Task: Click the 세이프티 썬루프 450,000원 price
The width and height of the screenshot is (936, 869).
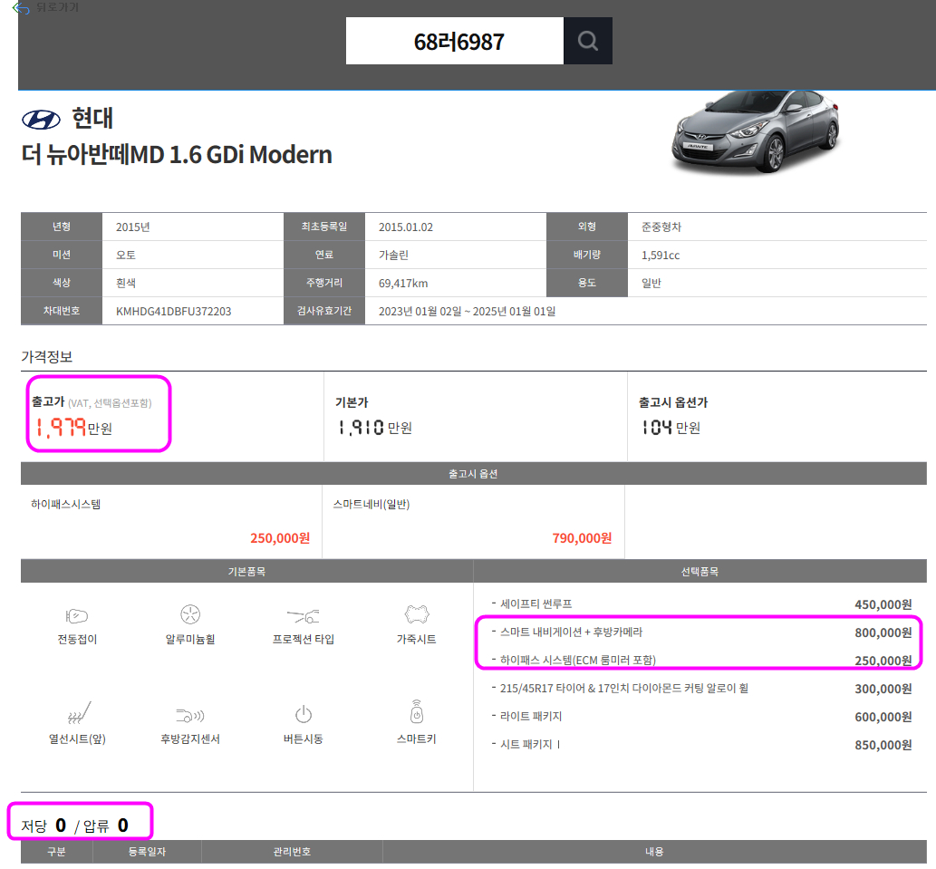Action: (883, 604)
